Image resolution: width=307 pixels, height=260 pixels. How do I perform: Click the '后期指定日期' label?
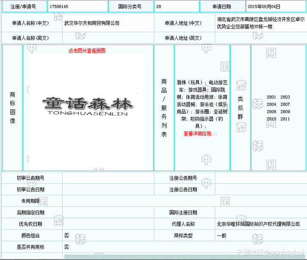coord(30,213)
